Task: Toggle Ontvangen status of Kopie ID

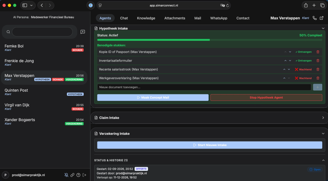Action: pyautogui.click(x=303, y=52)
